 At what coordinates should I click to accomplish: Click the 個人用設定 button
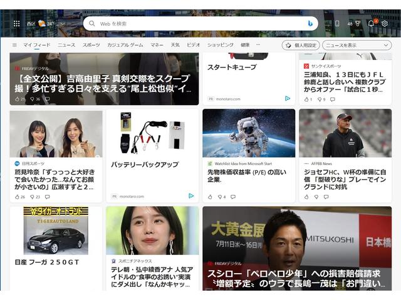[301, 45]
